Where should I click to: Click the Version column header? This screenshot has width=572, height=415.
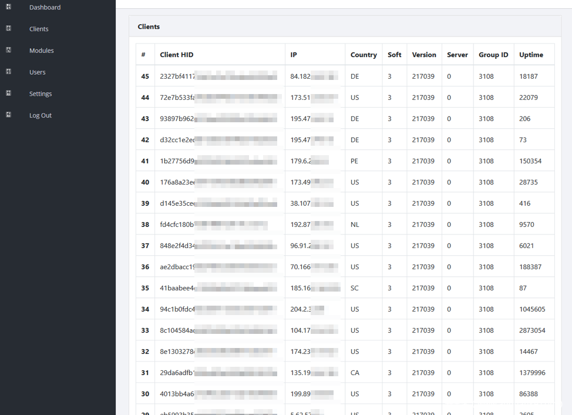[x=424, y=55]
